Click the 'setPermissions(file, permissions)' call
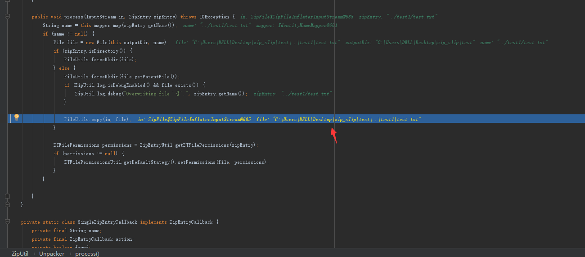The width and height of the screenshot is (585, 257). click(x=223, y=162)
